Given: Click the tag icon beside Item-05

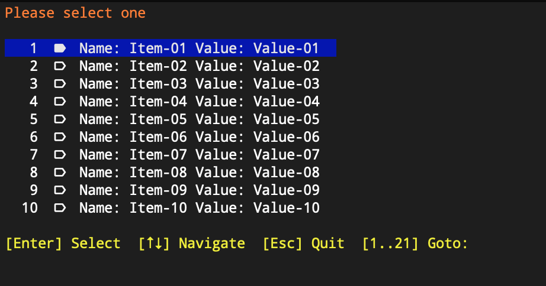Looking at the screenshot, I should pos(60,119).
